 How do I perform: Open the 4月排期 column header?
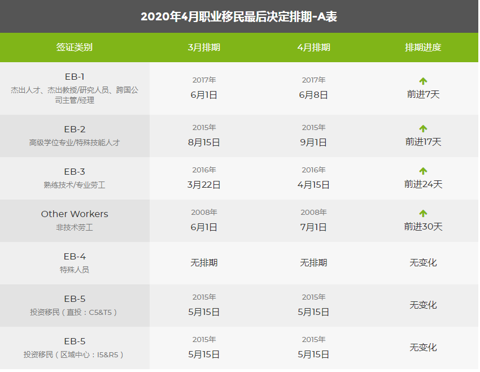click(313, 48)
